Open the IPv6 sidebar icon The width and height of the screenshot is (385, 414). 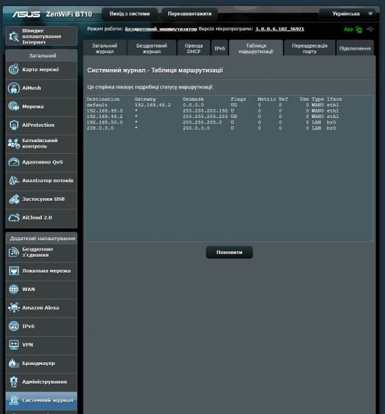(14, 326)
